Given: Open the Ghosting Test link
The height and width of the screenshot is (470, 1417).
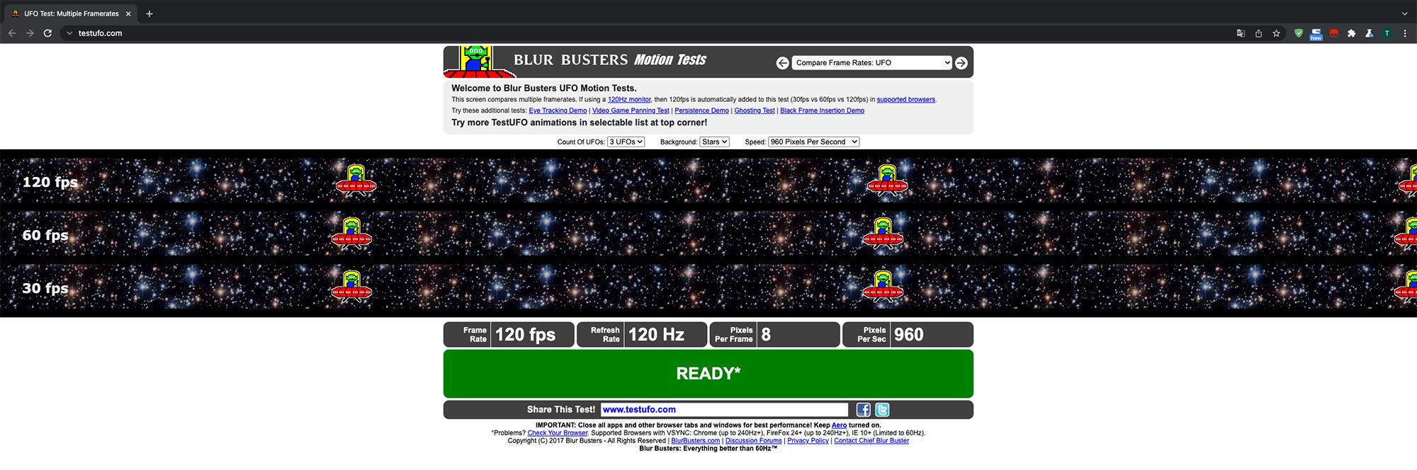Looking at the screenshot, I should click(755, 110).
